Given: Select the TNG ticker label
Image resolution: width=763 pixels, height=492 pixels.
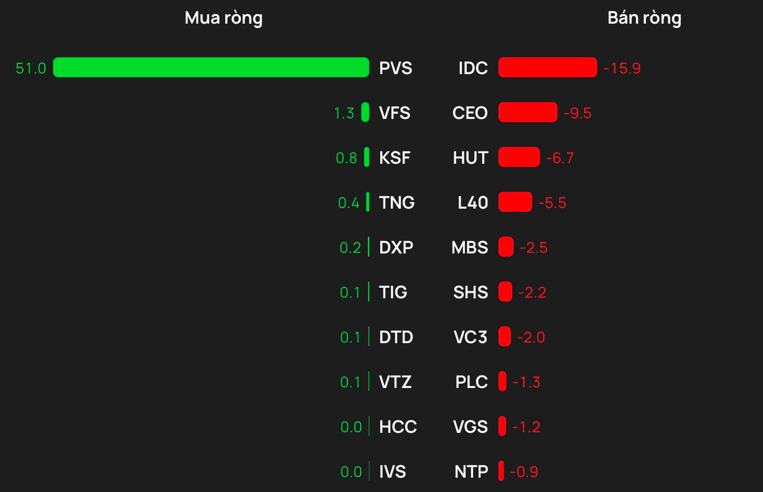Looking at the screenshot, I should pyautogui.click(x=397, y=203).
